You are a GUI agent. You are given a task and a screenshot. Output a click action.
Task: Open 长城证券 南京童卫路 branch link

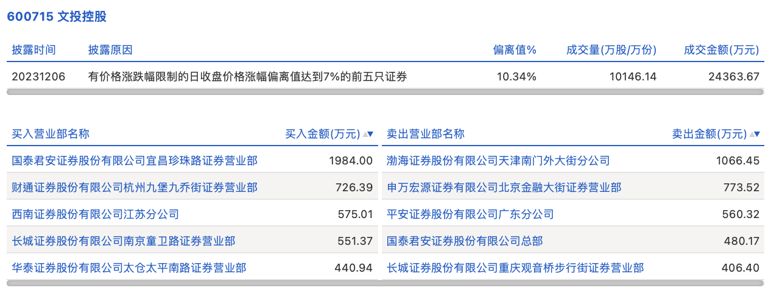click(x=124, y=241)
